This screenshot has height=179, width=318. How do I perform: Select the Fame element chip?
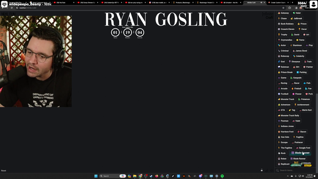pos(300,40)
